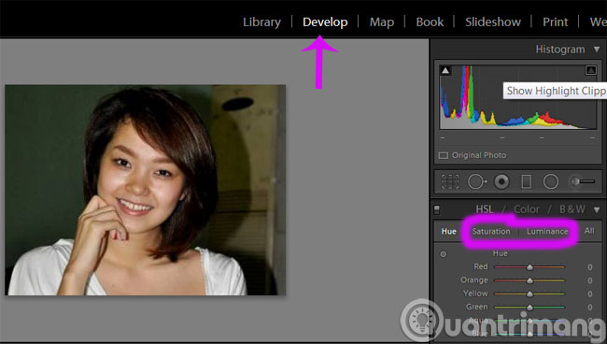Image resolution: width=607 pixels, height=344 pixels.
Task: Select the Red Eye Correction tool
Action: [501, 181]
